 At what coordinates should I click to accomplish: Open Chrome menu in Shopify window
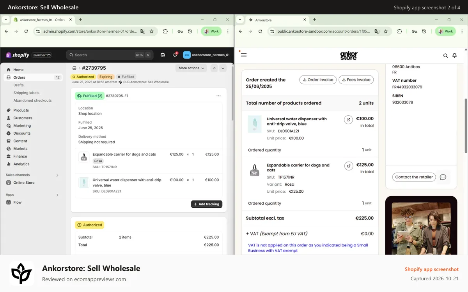pos(228,32)
